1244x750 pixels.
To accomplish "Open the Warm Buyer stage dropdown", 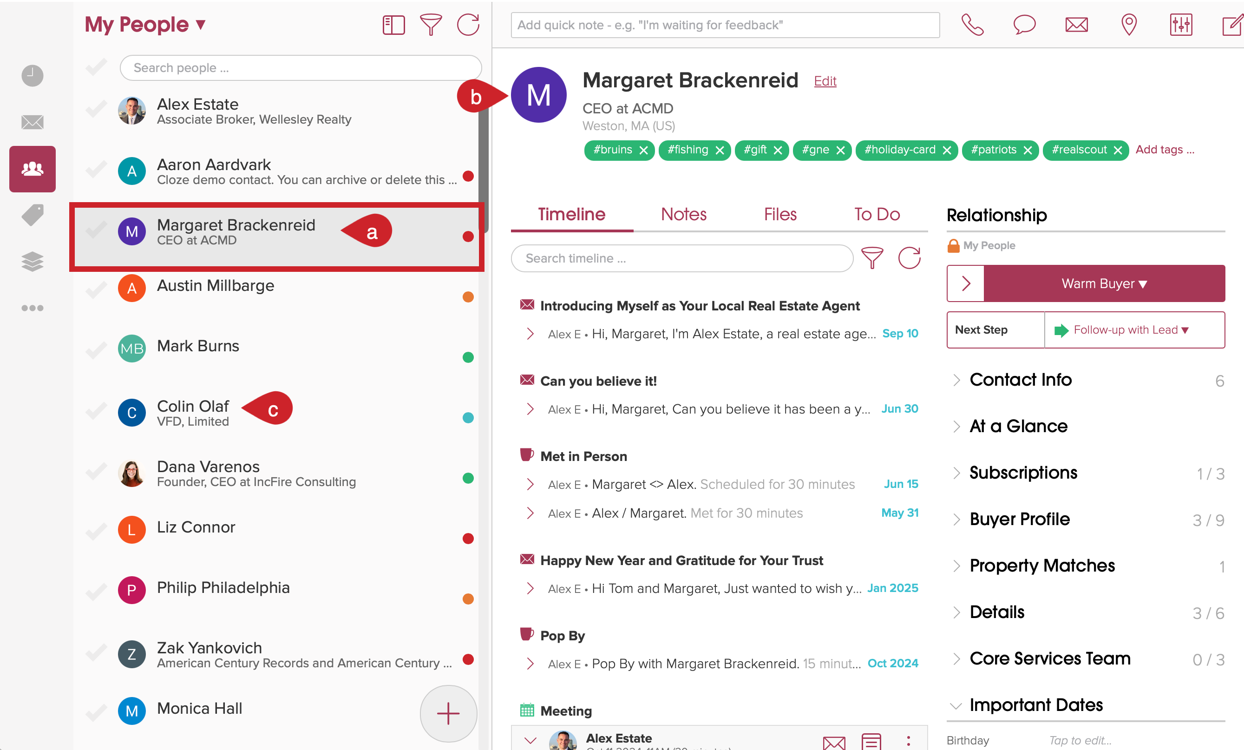I will coord(1104,284).
